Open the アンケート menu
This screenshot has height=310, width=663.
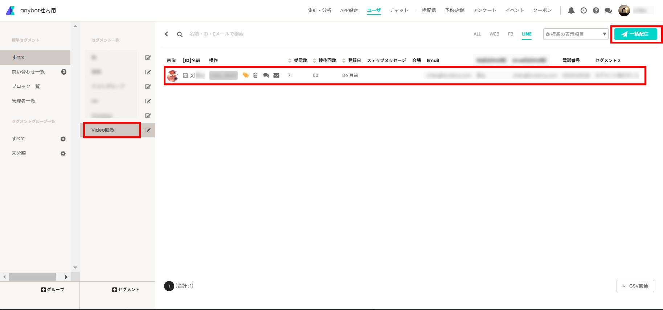(x=485, y=11)
